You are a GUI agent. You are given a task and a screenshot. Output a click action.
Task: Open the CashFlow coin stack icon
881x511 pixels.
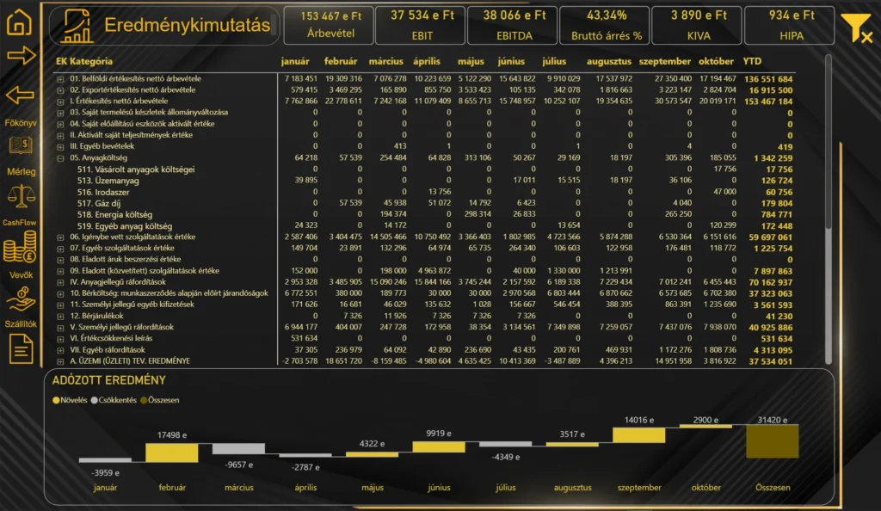point(20,249)
